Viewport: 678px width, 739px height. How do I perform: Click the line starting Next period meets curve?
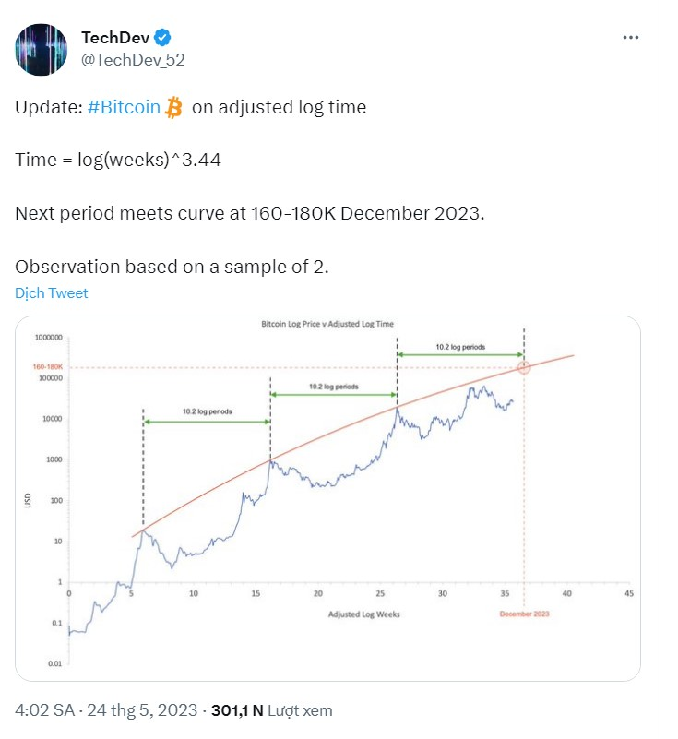point(249,213)
